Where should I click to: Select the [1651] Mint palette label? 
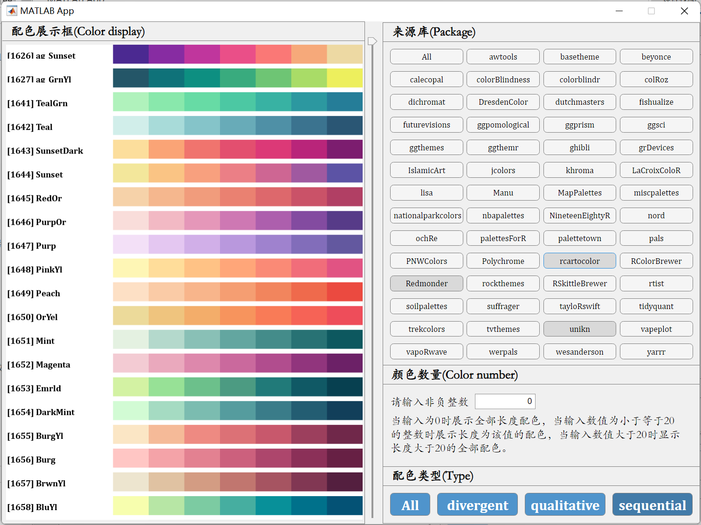pos(31,341)
